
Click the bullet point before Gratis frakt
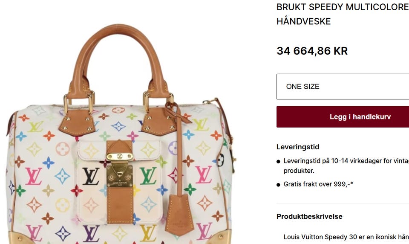coord(278,185)
